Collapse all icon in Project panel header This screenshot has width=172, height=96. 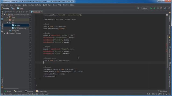[x=20, y=12]
